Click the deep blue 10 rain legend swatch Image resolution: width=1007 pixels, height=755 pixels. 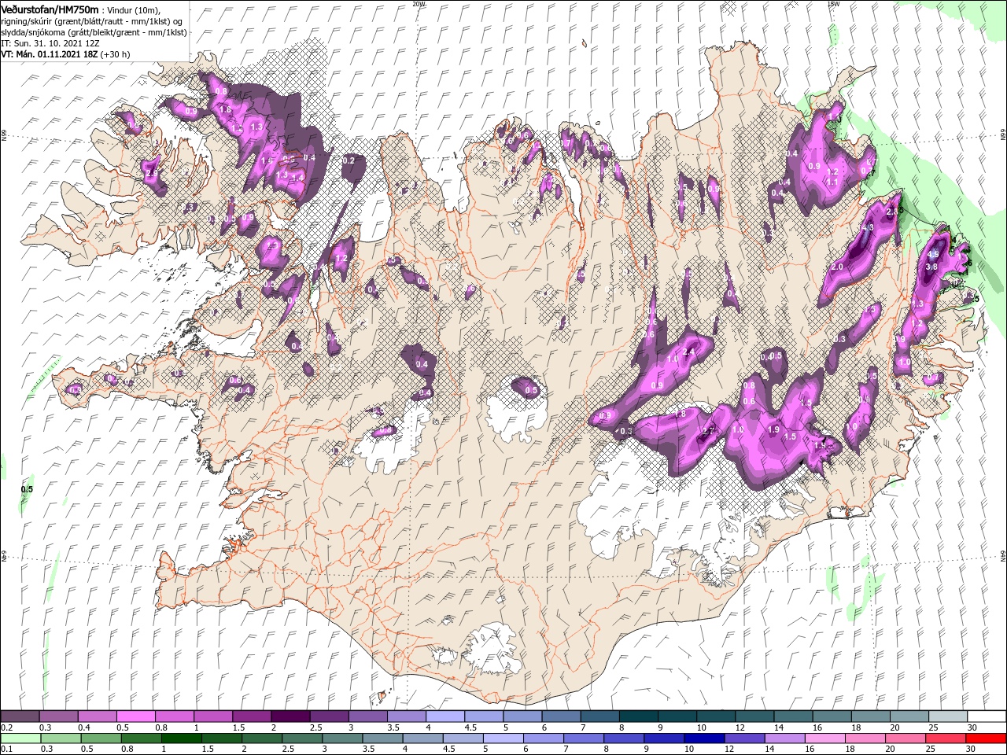[x=704, y=738]
